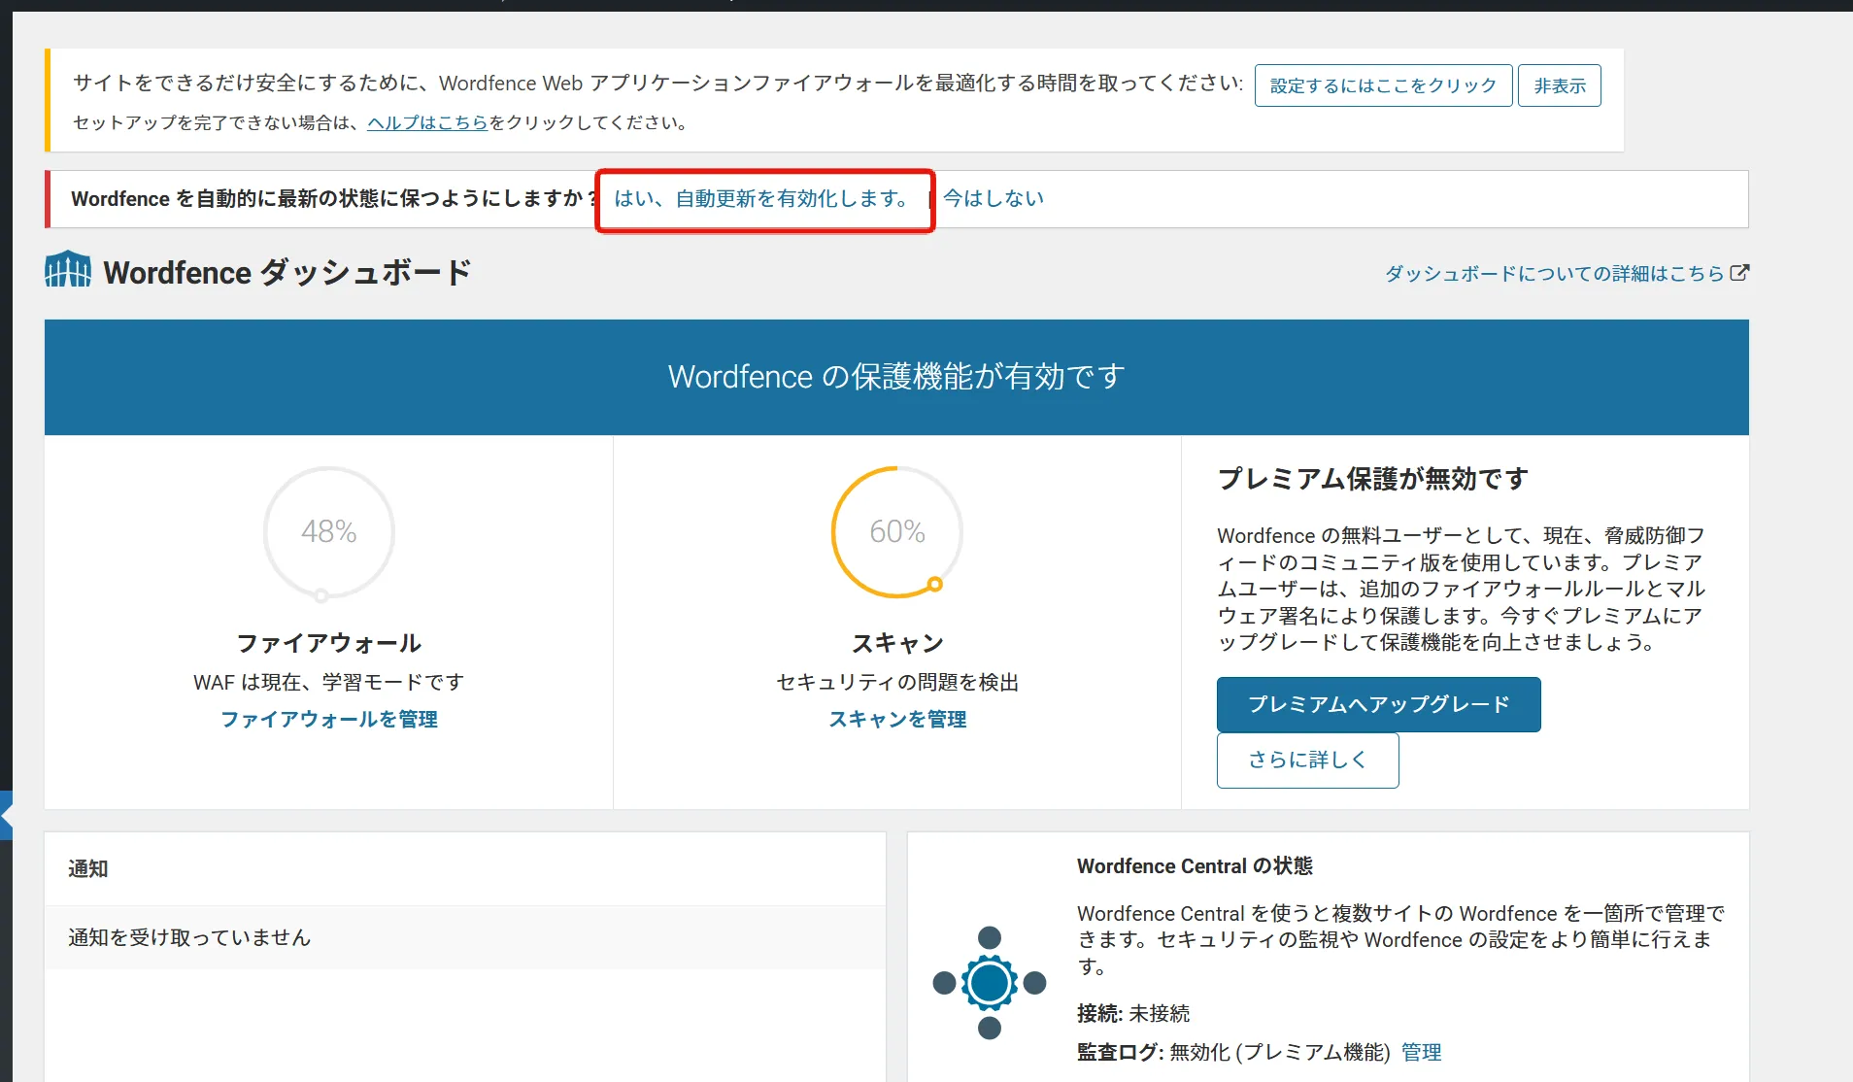Open the 通知 notifications panel
This screenshot has width=1853, height=1082.
(x=87, y=868)
